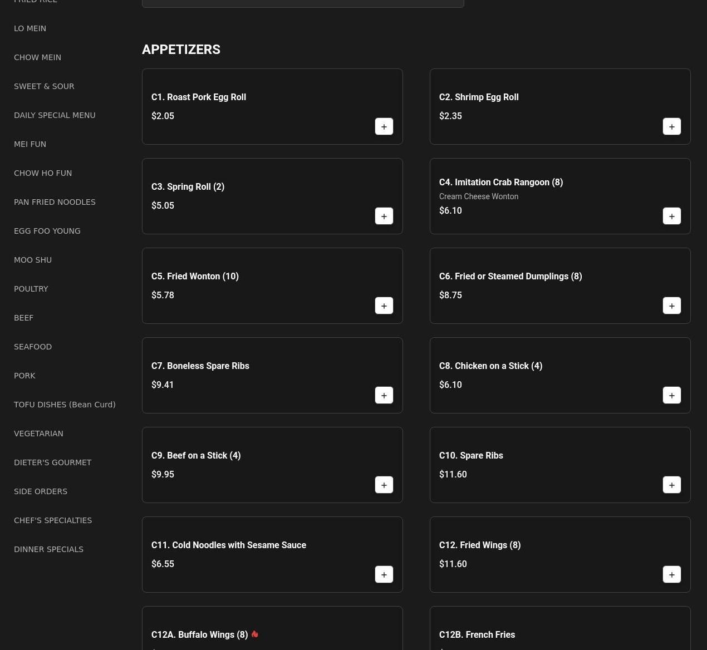Screen dimensions: 707x650
Task: Open C10. Spare Ribs item name
Action: [x=471, y=455]
